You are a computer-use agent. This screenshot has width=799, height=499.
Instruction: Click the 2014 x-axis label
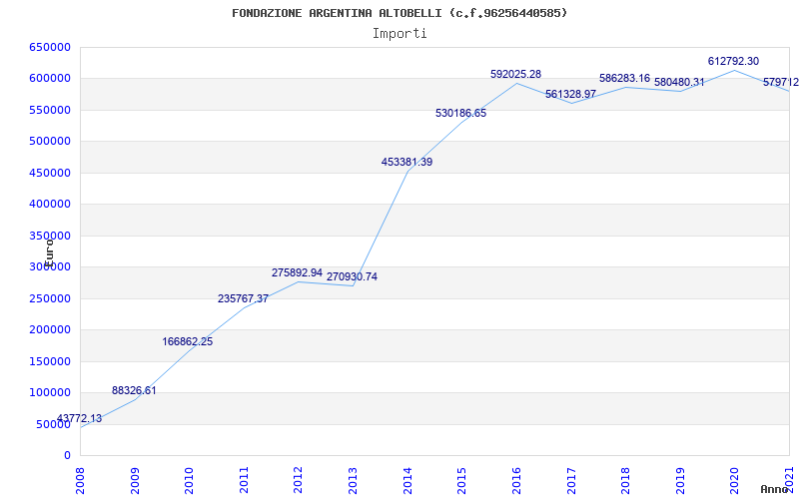point(407,480)
